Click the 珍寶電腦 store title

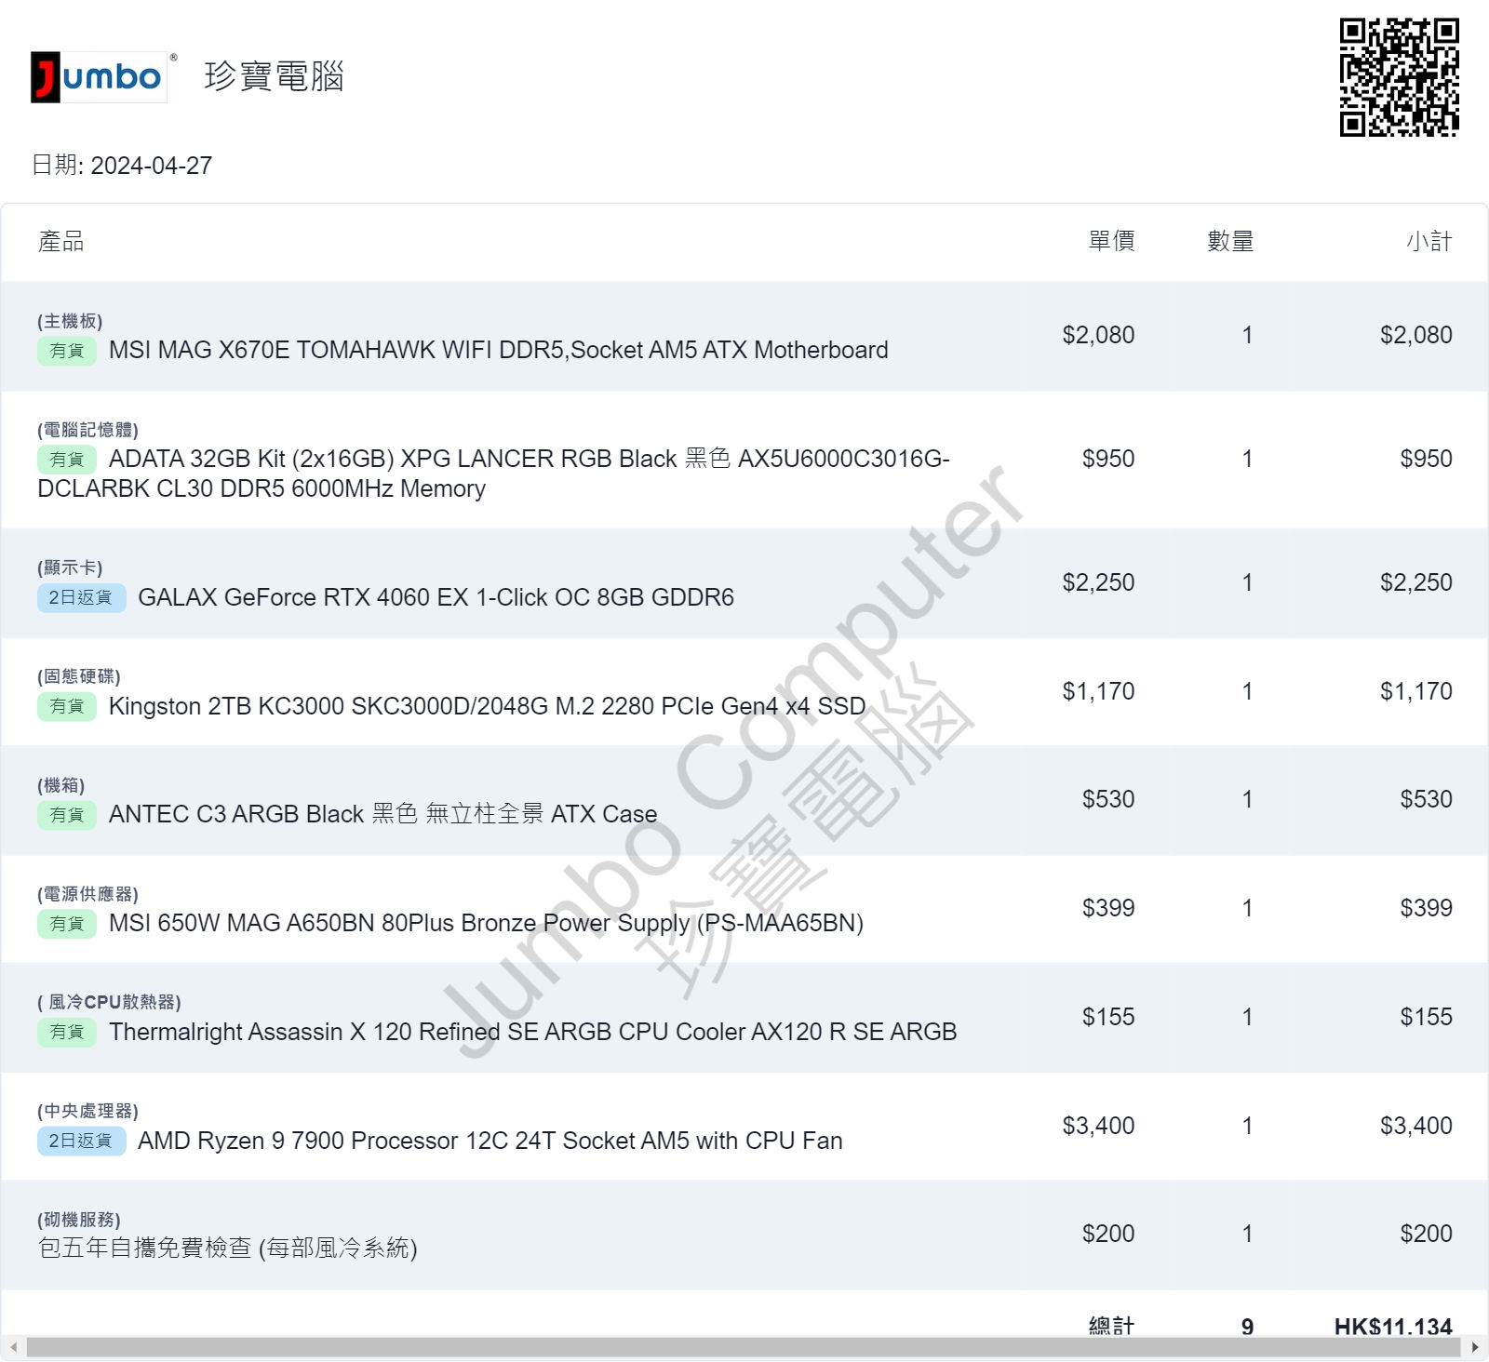tap(274, 76)
